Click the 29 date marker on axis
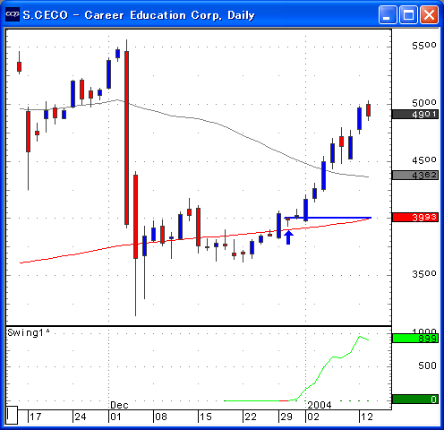This screenshot has height=430, width=444. coord(286,417)
